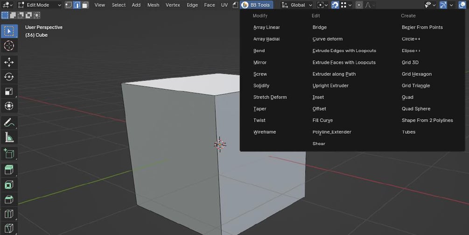Image resolution: width=469 pixels, height=235 pixels.
Task: Open the Select menu
Action: click(x=119, y=5)
